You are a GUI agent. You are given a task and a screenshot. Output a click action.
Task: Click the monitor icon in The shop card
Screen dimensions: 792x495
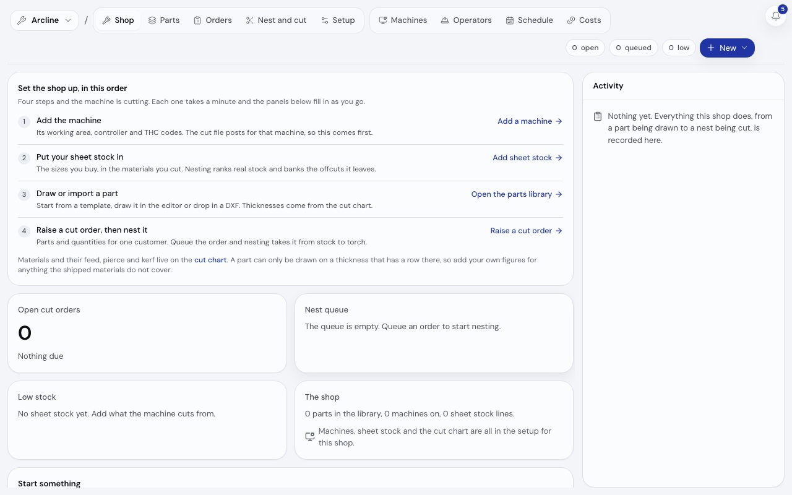coord(310,437)
